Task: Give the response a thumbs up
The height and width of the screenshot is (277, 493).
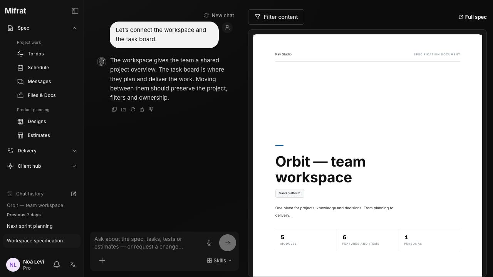Action: (142, 109)
